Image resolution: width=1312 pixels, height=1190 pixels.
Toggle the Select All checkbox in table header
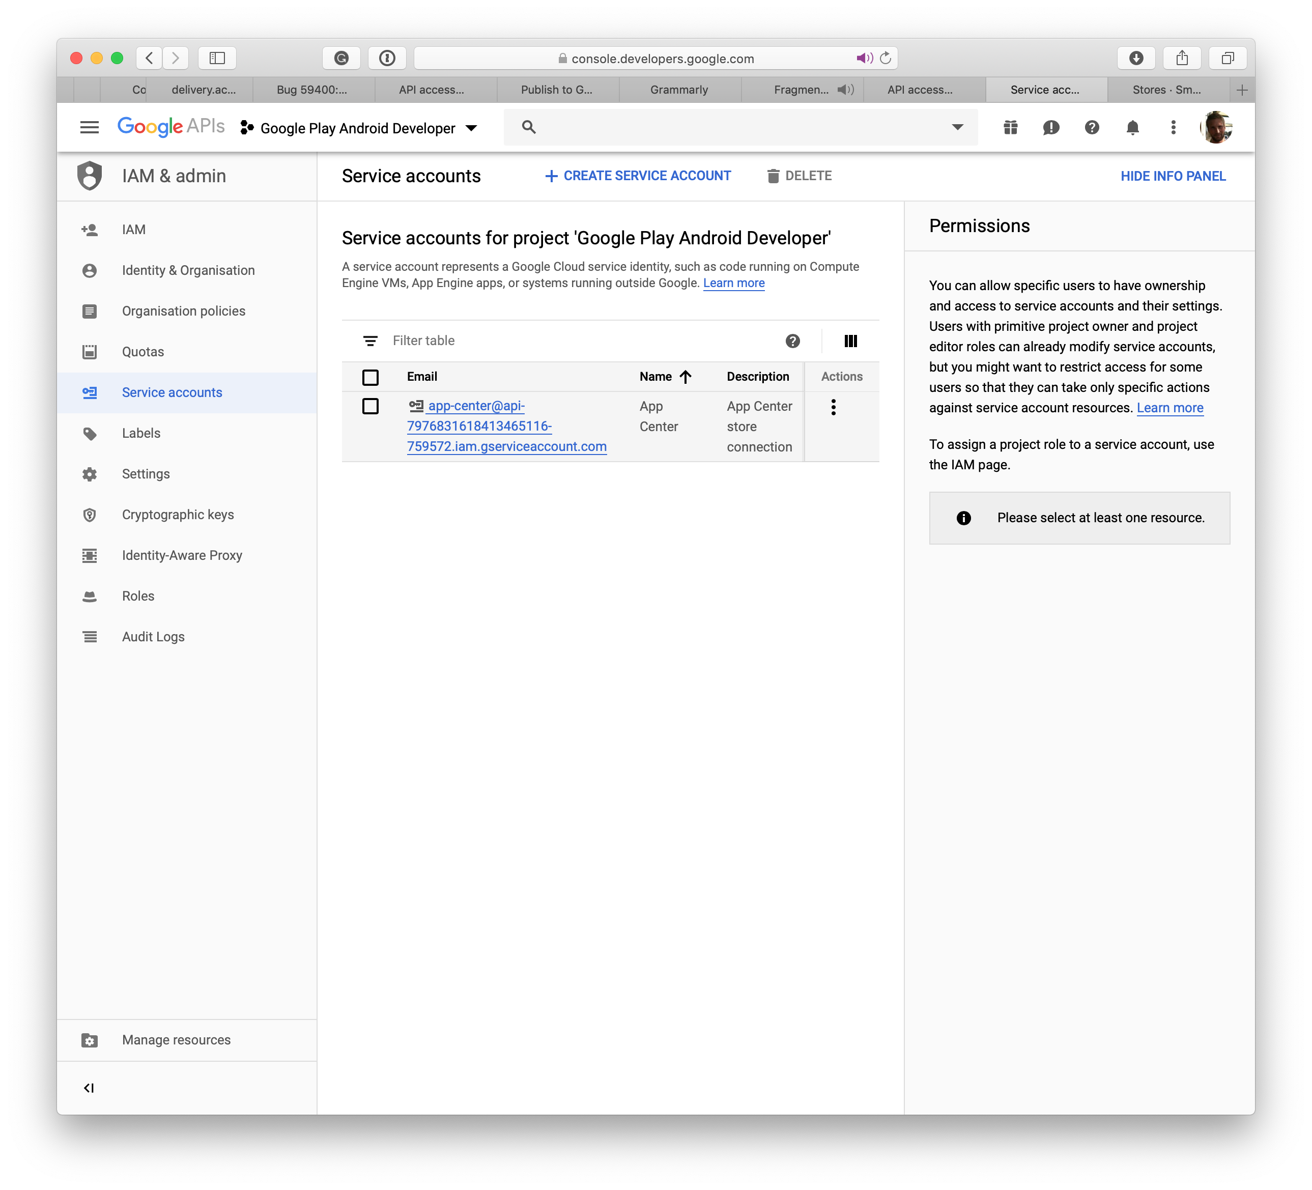coord(370,376)
